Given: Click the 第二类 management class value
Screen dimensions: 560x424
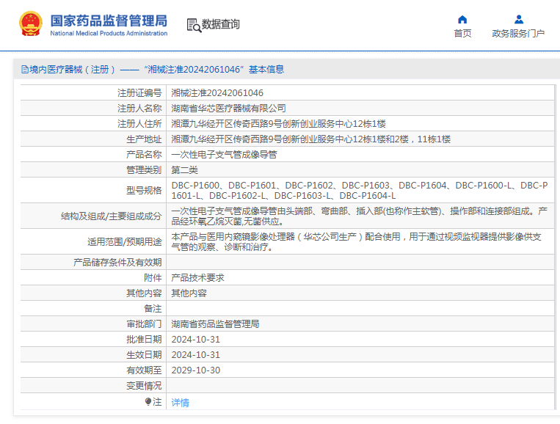Looking at the screenshot, I should tap(185, 170).
